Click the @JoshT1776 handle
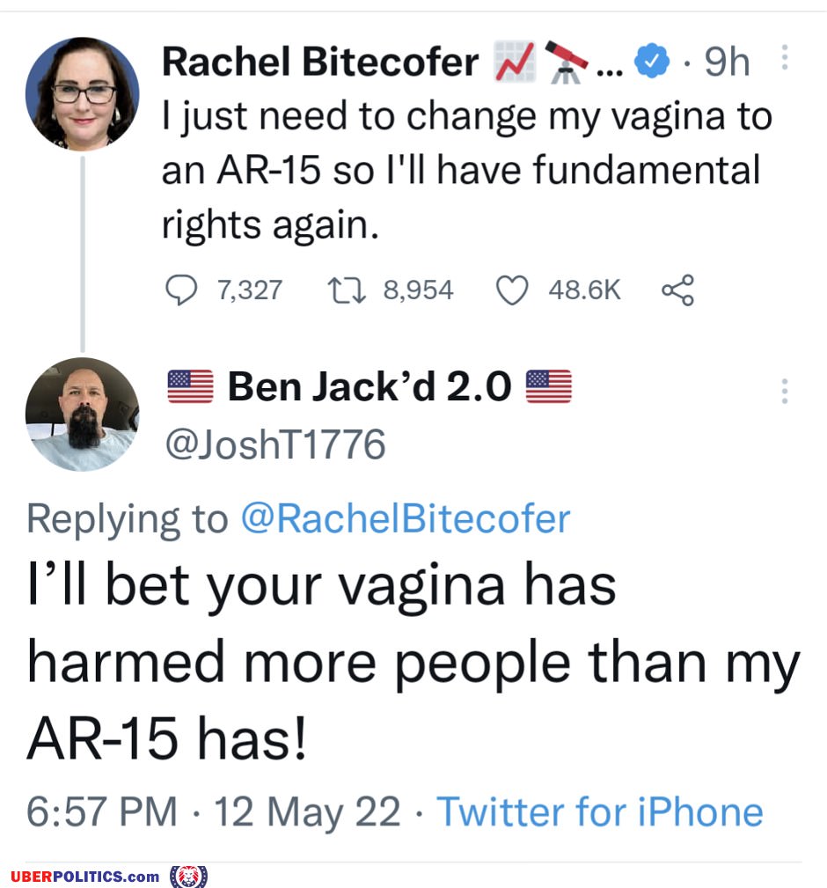This screenshot has width=827, height=888. 274,444
